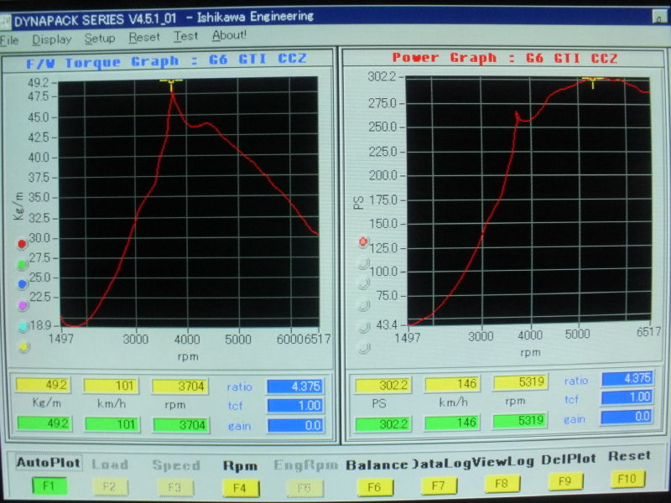Toggle the red trace selector on torque graph
This screenshot has width=671, height=503.
(22, 244)
